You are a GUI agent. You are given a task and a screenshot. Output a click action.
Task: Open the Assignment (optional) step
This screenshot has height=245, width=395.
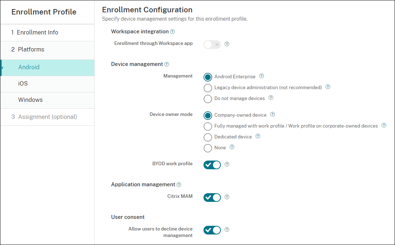[x=47, y=117]
